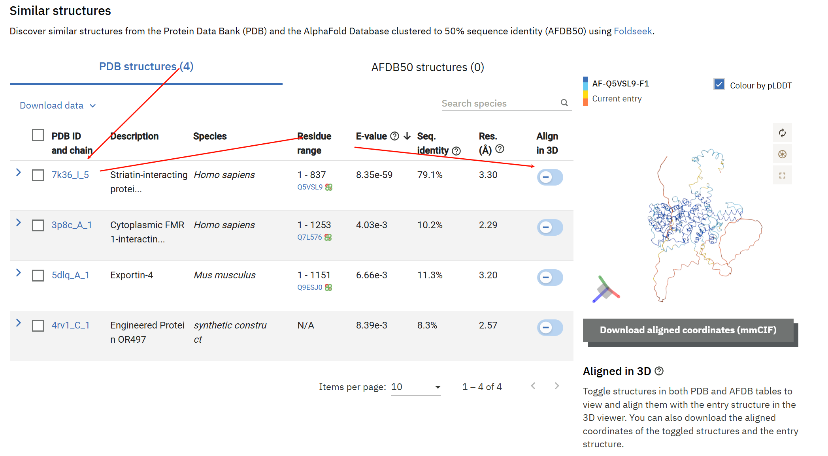Toggle 3D alignment for 7k36_I_5
Screen dimensions: 828x456
tap(550, 177)
